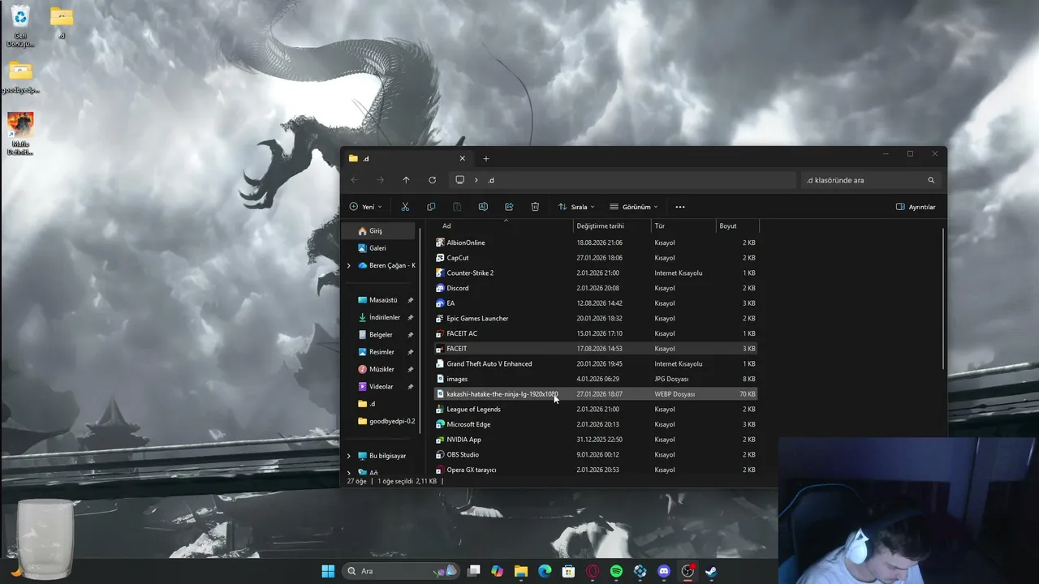This screenshot has height=584, width=1039.
Task: Open Discord from the taskbar
Action: pos(664,571)
